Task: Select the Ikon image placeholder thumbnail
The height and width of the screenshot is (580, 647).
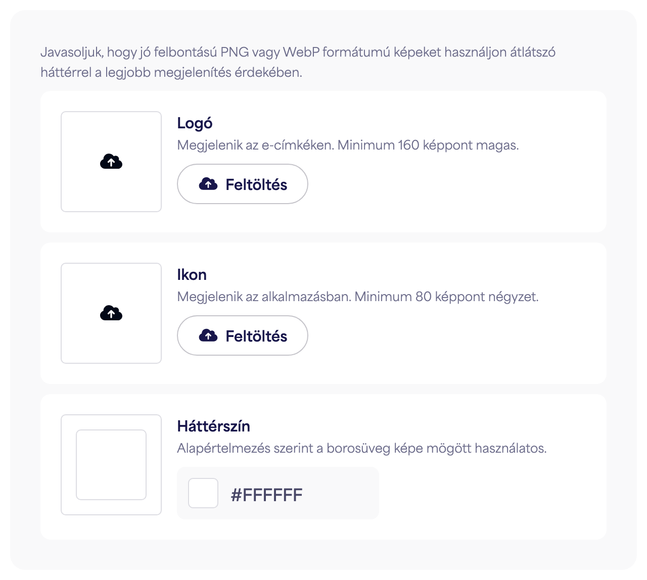Action: click(x=111, y=313)
